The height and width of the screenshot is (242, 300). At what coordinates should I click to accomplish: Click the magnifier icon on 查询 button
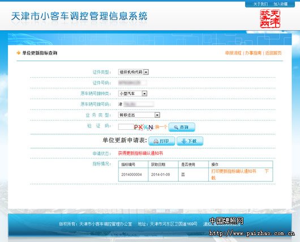click(x=176, y=128)
